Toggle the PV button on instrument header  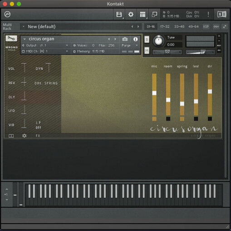click(219, 50)
